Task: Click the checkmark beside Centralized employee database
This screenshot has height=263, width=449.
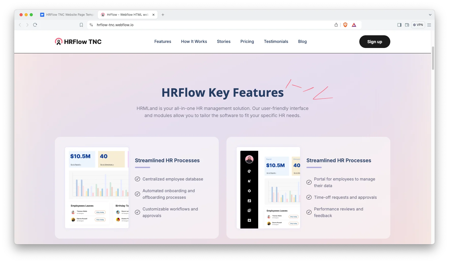Action: coord(137,179)
